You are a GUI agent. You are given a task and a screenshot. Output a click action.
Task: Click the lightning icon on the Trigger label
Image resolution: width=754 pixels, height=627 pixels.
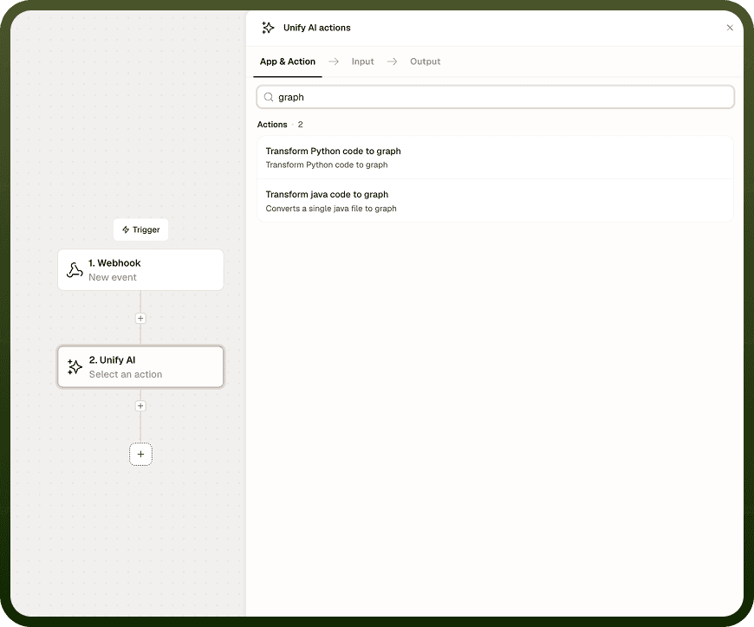click(126, 229)
